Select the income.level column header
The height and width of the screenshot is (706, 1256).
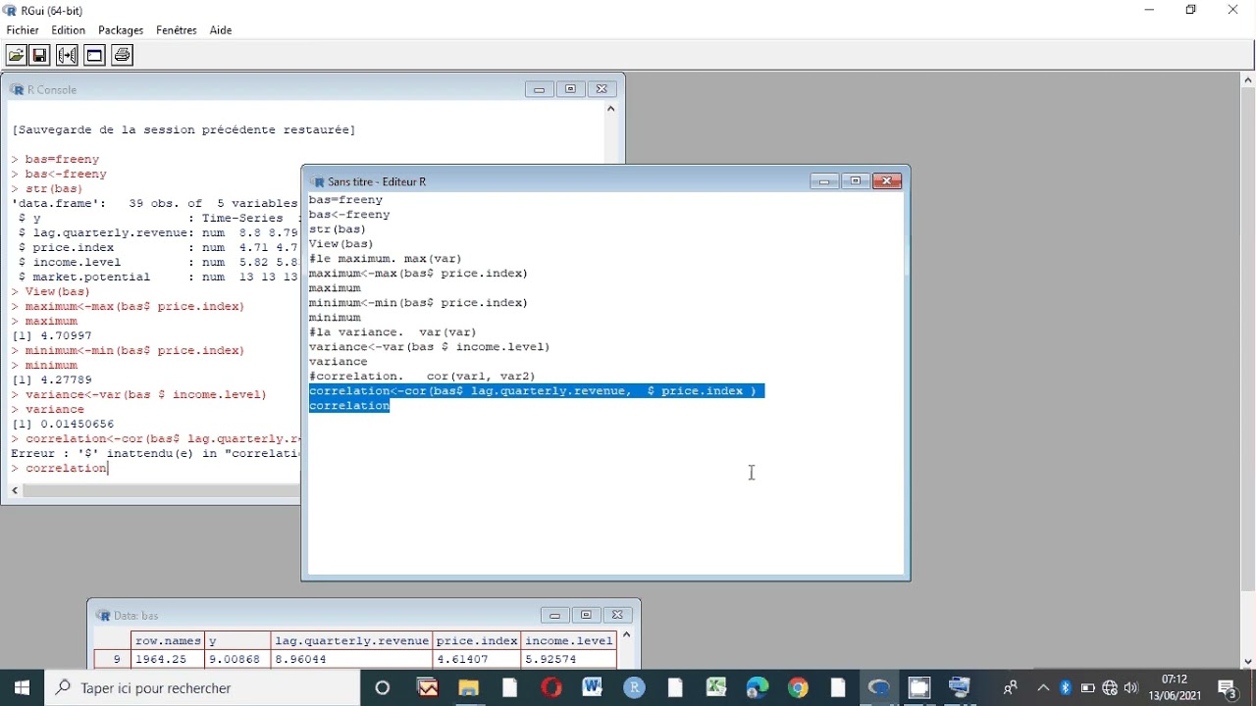(568, 640)
